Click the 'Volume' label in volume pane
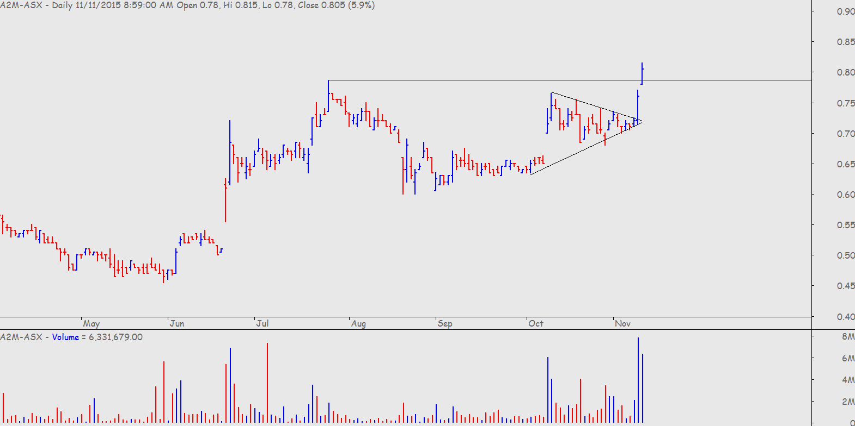Screen dimensions: 855x426 tap(65, 337)
